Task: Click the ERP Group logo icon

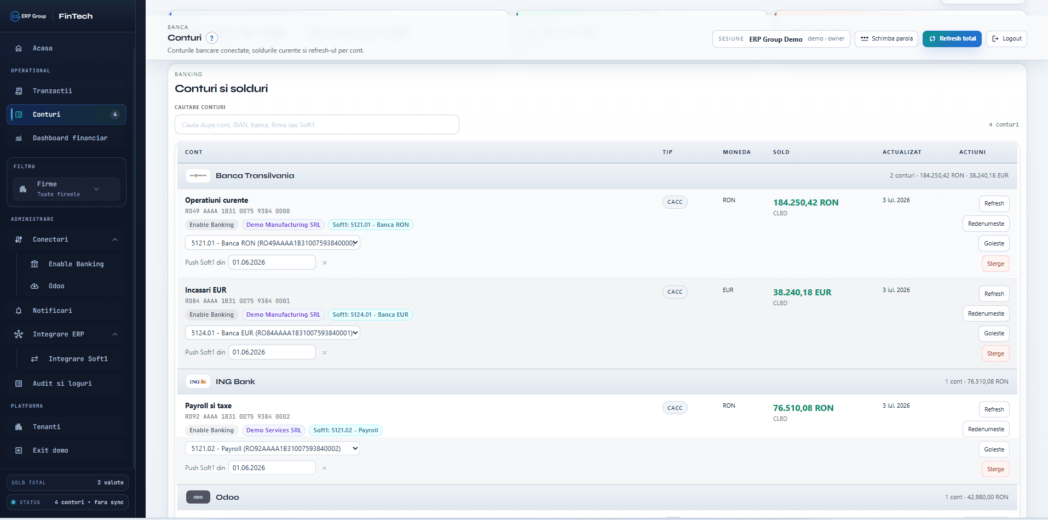Action: [x=15, y=16]
